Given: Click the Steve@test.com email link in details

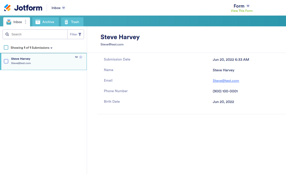Looking at the screenshot, I should 226,81.
